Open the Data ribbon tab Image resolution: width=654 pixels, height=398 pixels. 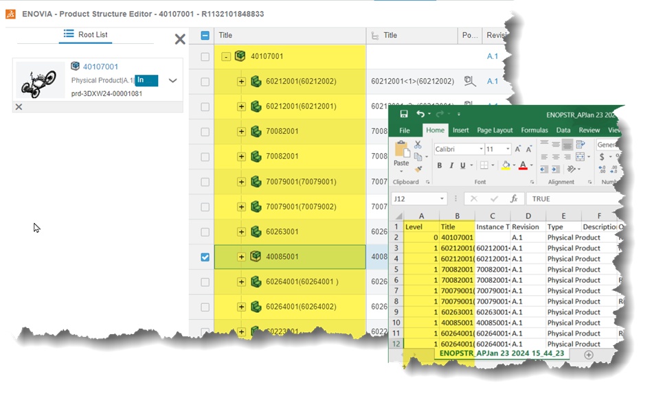tap(563, 130)
